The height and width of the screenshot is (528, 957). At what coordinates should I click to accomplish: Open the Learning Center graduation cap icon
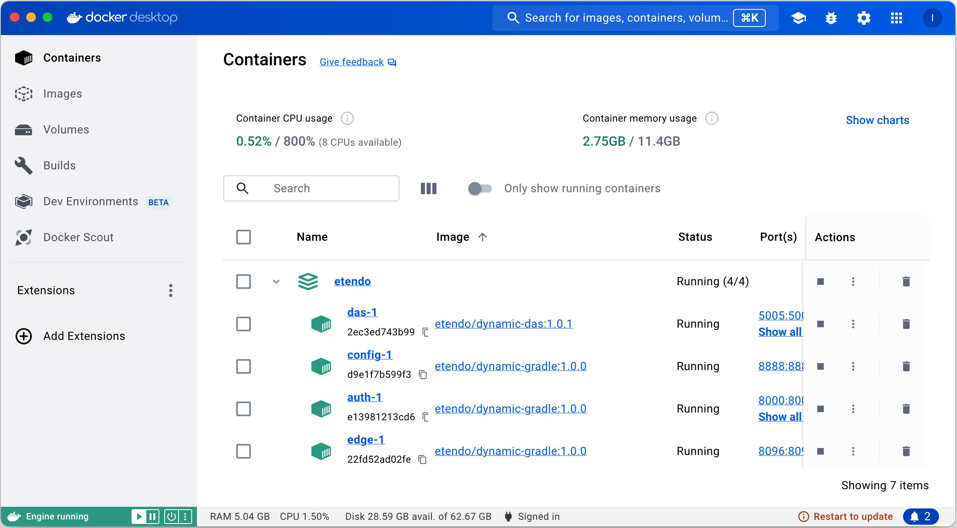(x=798, y=18)
